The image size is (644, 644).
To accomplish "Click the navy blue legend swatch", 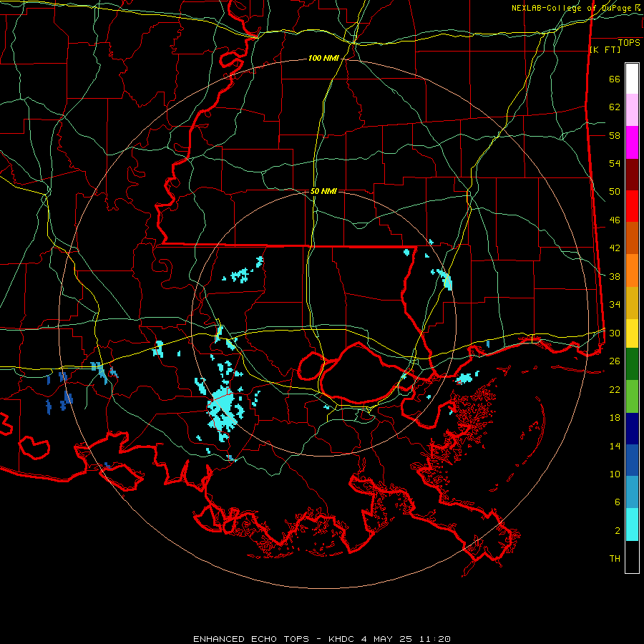I will 632,429.
